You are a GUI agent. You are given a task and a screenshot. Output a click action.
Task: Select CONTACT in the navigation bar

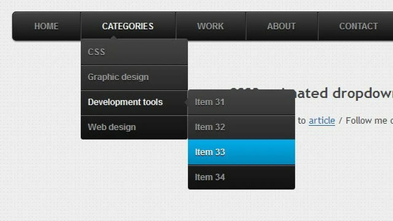358,26
